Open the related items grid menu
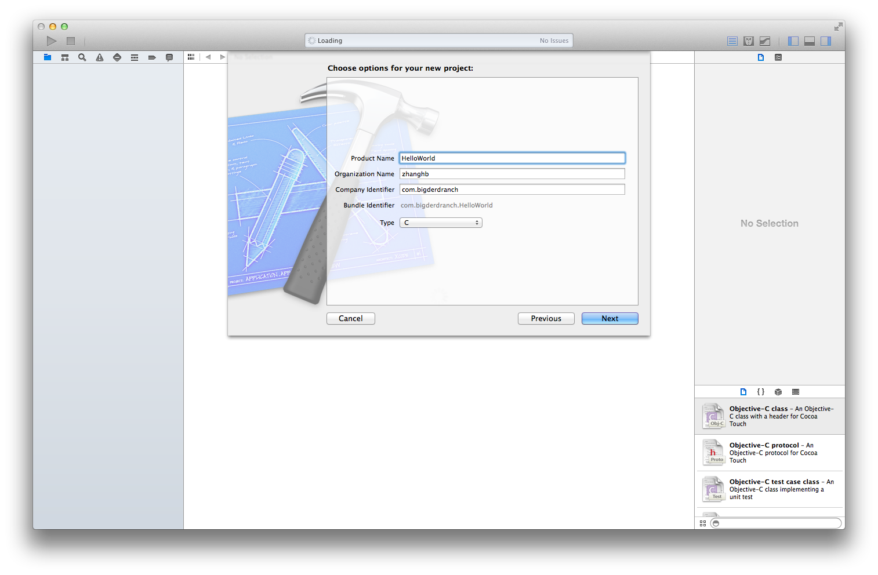This screenshot has width=878, height=575. (191, 57)
